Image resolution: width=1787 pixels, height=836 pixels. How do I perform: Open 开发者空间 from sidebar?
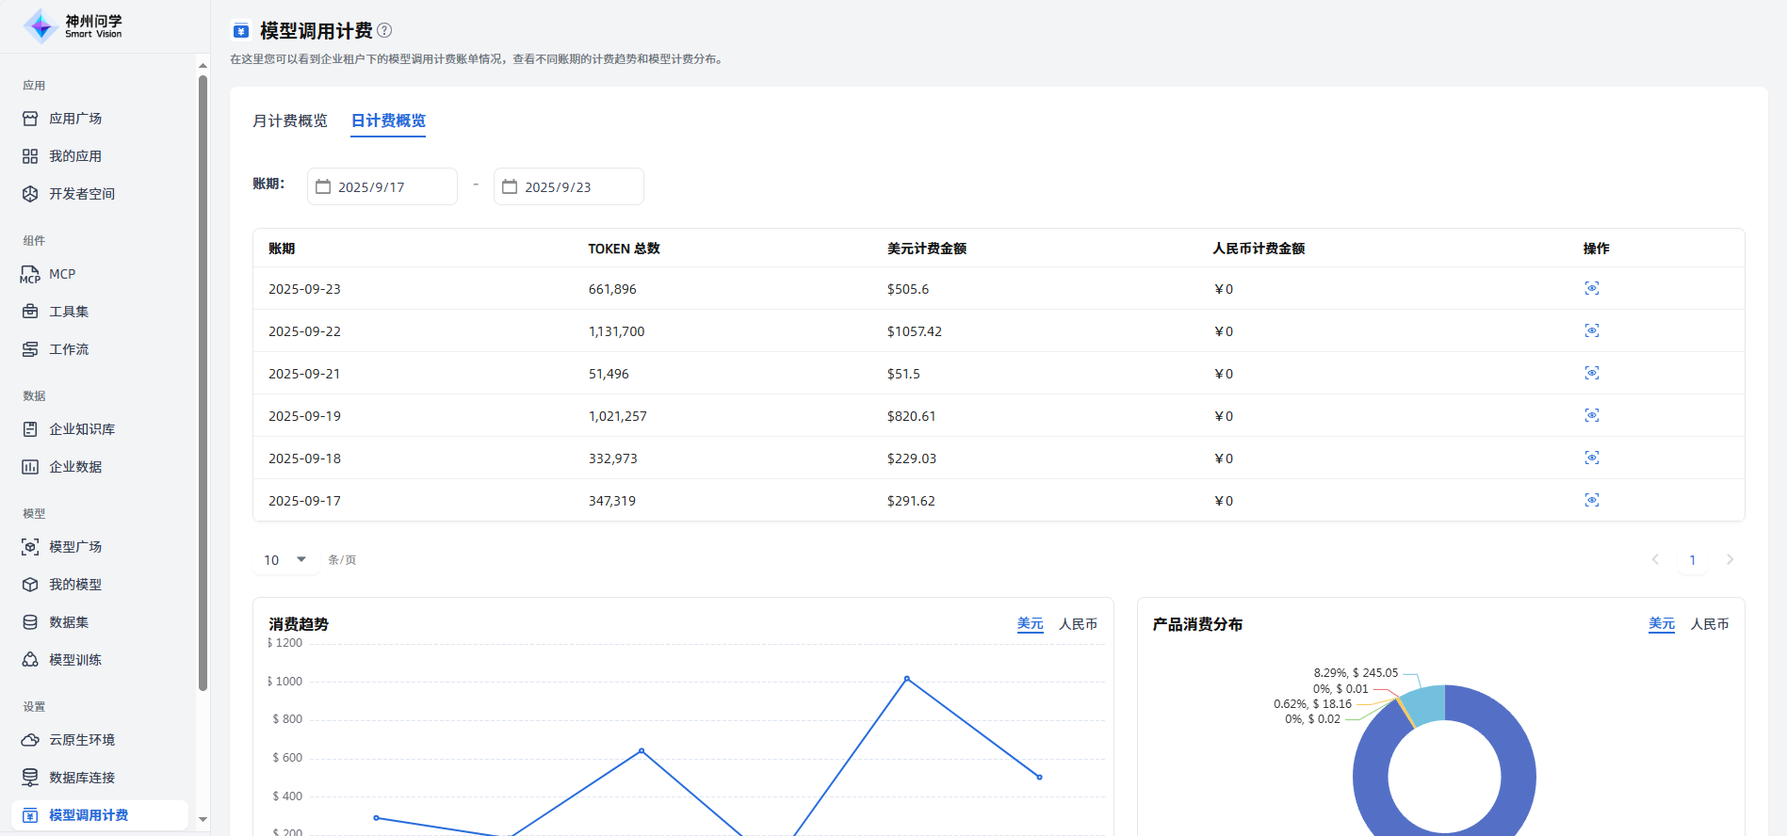pyautogui.click(x=82, y=194)
